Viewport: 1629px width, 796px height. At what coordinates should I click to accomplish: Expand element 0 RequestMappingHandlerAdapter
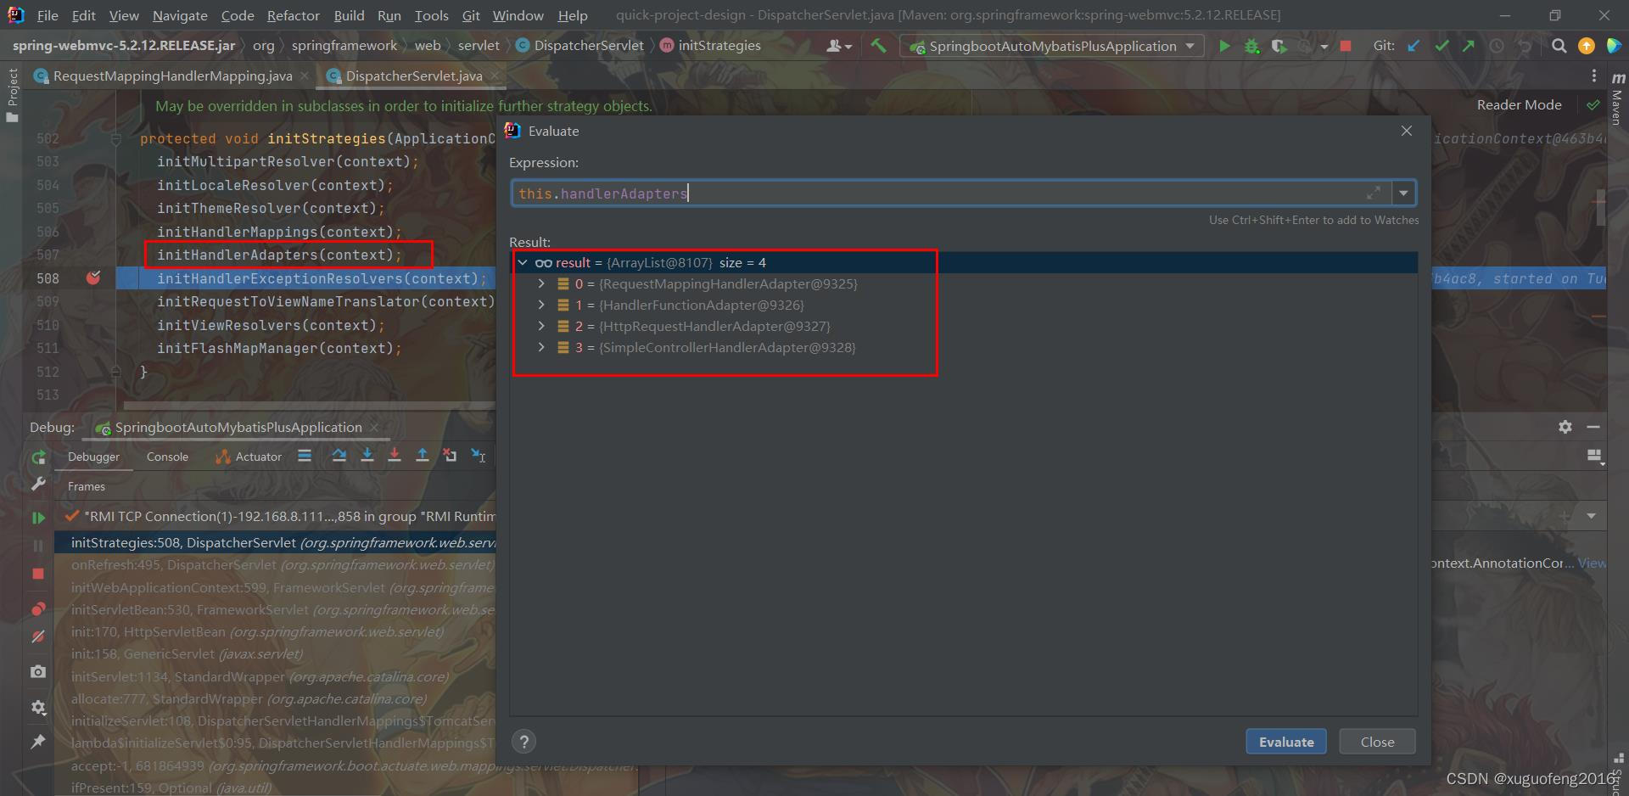541,284
